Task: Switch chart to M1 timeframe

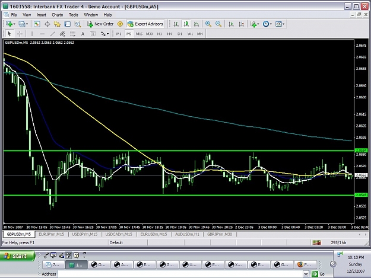Action: coord(119,34)
